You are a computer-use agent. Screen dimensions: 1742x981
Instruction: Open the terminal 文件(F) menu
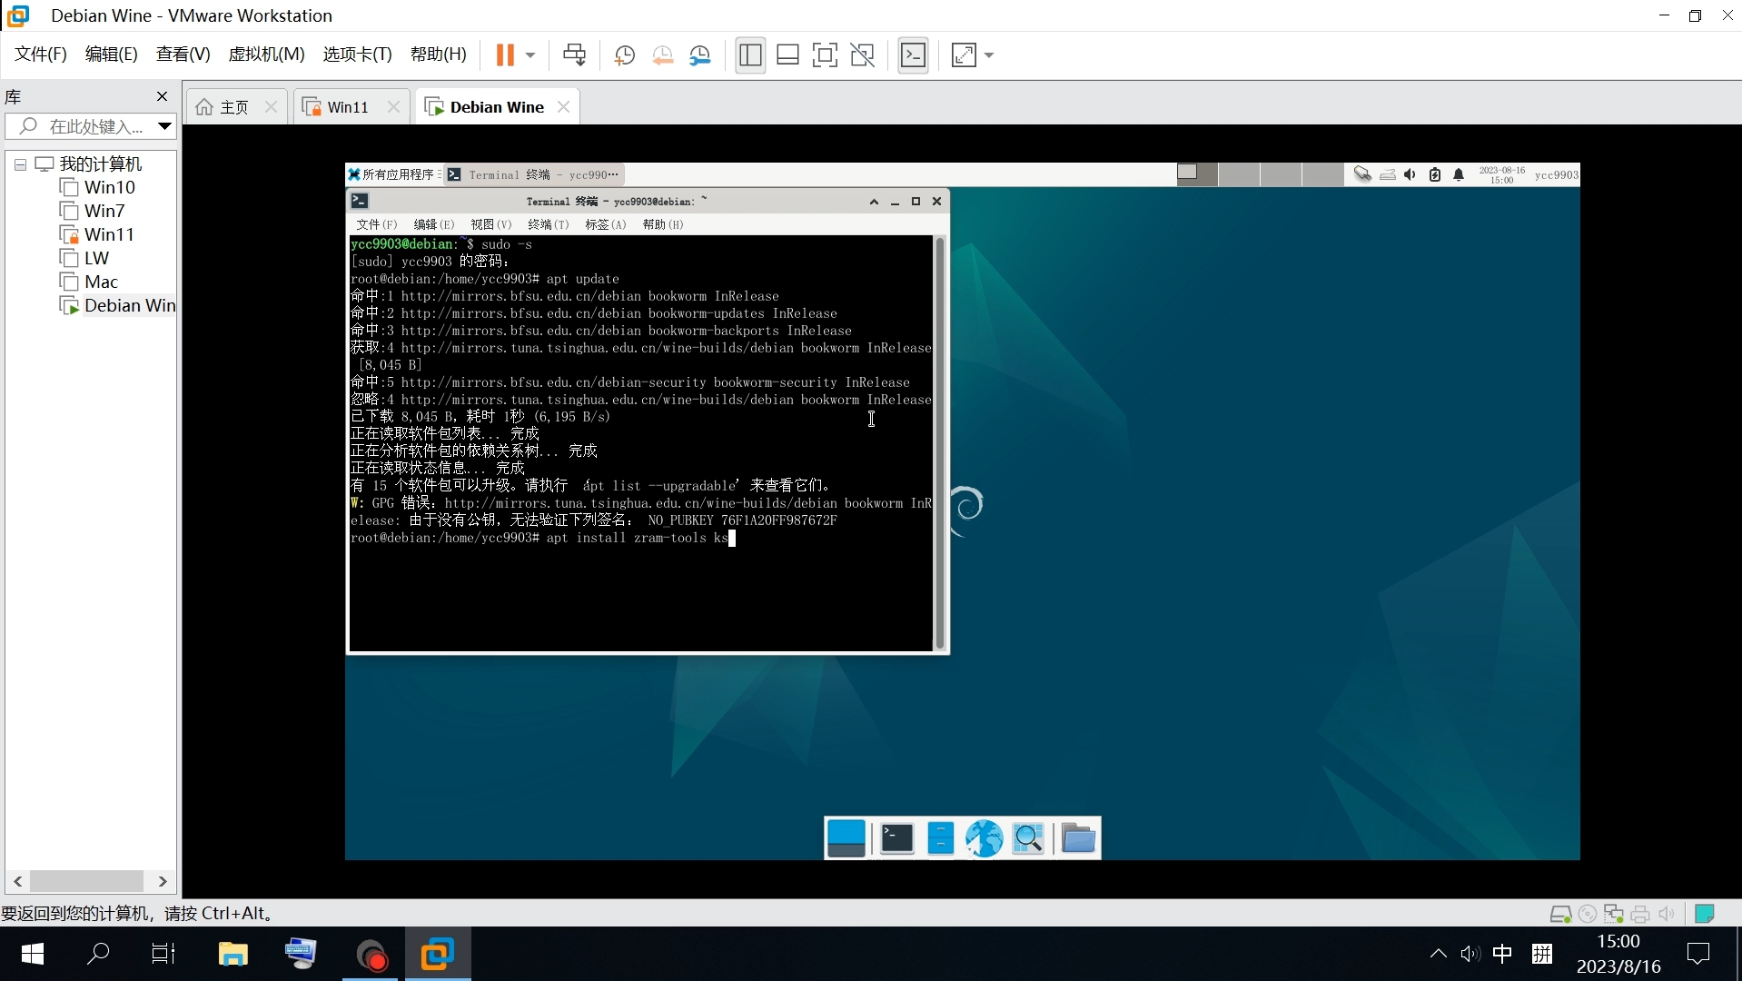coord(377,224)
